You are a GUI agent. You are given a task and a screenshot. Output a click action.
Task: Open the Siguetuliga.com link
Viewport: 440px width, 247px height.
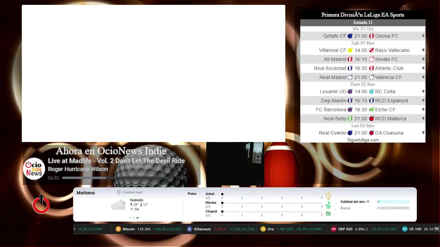click(363, 140)
